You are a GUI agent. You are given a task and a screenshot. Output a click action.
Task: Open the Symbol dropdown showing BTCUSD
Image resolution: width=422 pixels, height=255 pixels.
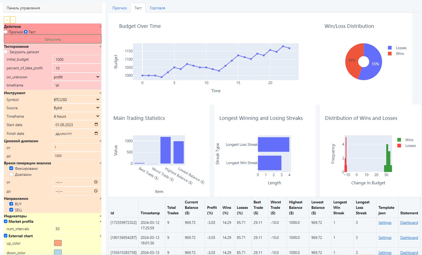coord(77,100)
